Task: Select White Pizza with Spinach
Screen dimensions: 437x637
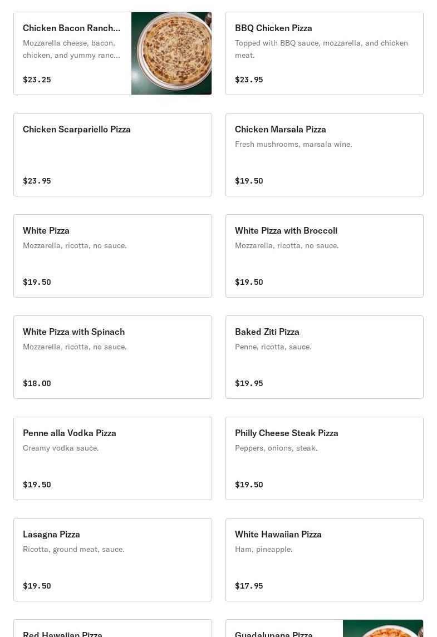Action: 112,357
